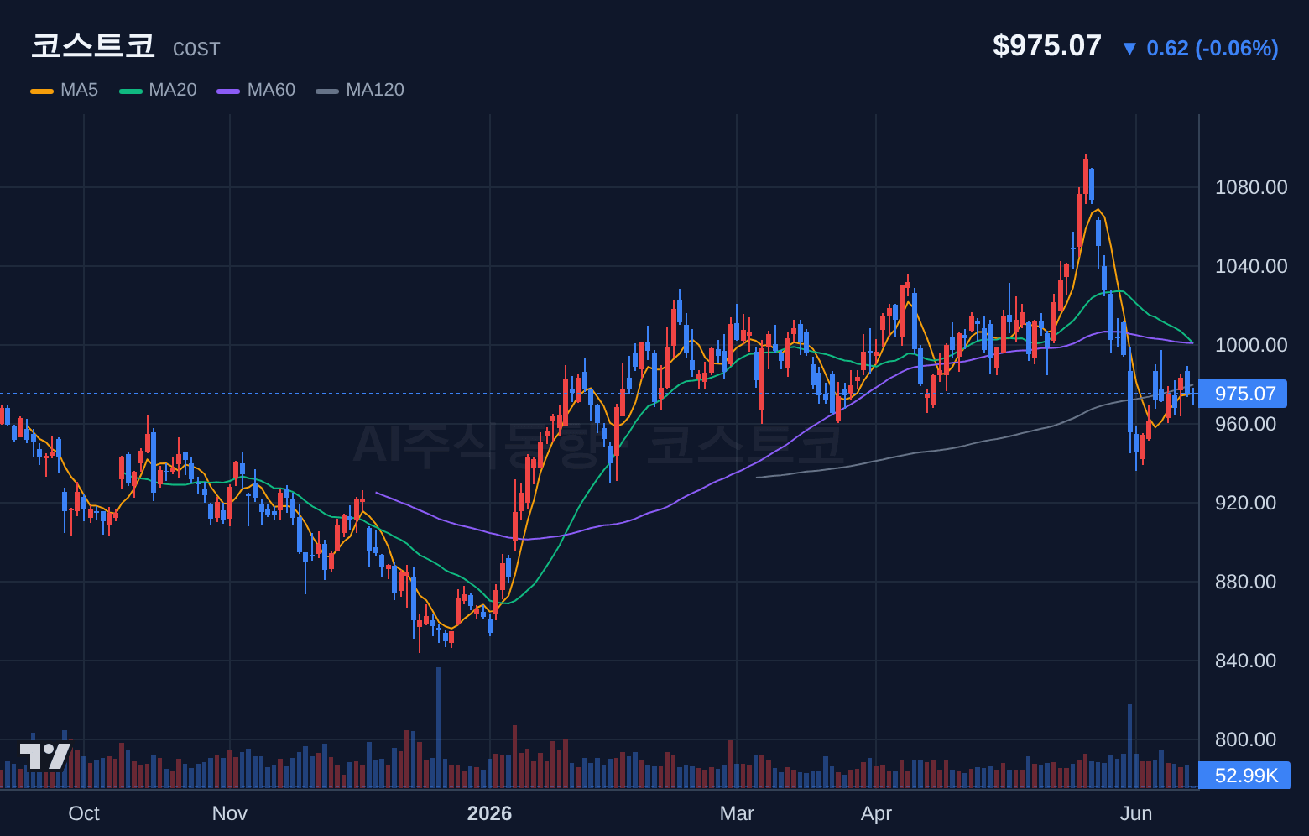Click the 1000.00 price axis label
Image resolution: width=1309 pixels, height=836 pixels.
pyautogui.click(x=1251, y=345)
